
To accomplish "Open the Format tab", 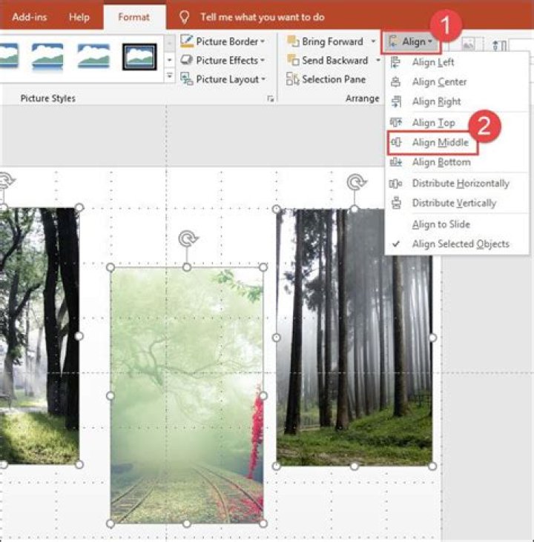I will coord(134,17).
